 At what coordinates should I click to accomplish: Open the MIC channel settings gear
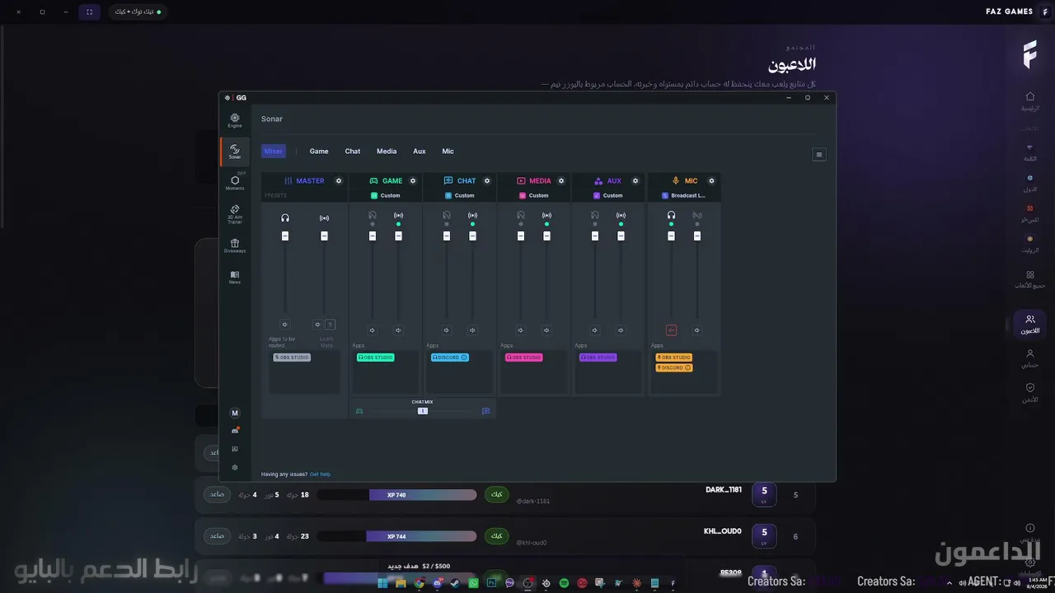coord(712,181)
